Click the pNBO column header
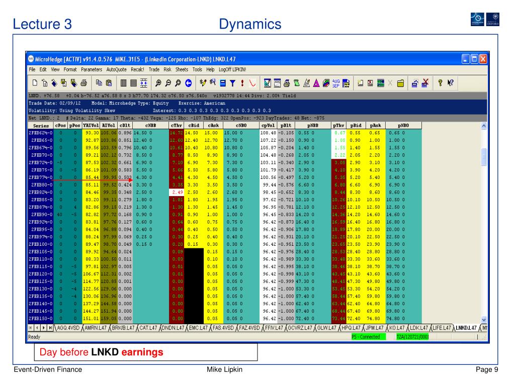Viewport: 515px width, 386px height. coord(403,126)
